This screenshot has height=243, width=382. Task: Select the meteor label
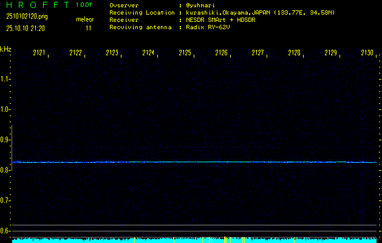[84, 19]
